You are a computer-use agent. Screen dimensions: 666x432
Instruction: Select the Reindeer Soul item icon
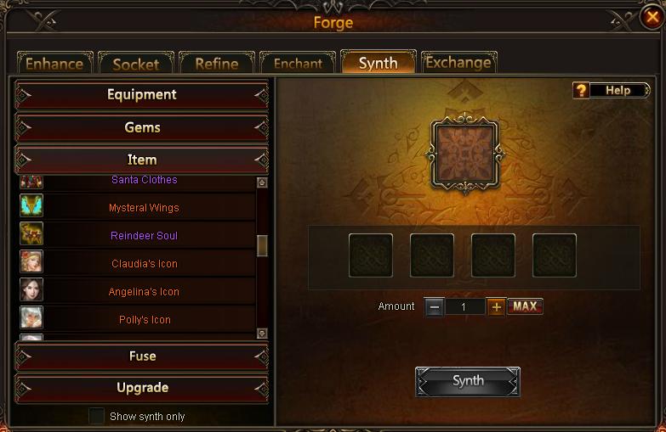[31, 233]
